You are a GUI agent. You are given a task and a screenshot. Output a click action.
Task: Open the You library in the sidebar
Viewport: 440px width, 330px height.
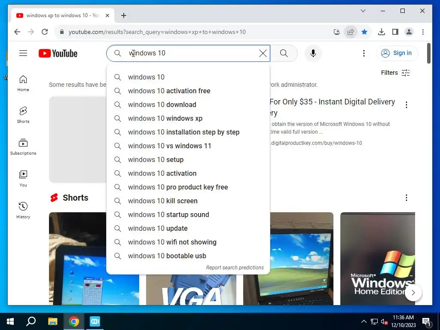click(x=23, y=178)
